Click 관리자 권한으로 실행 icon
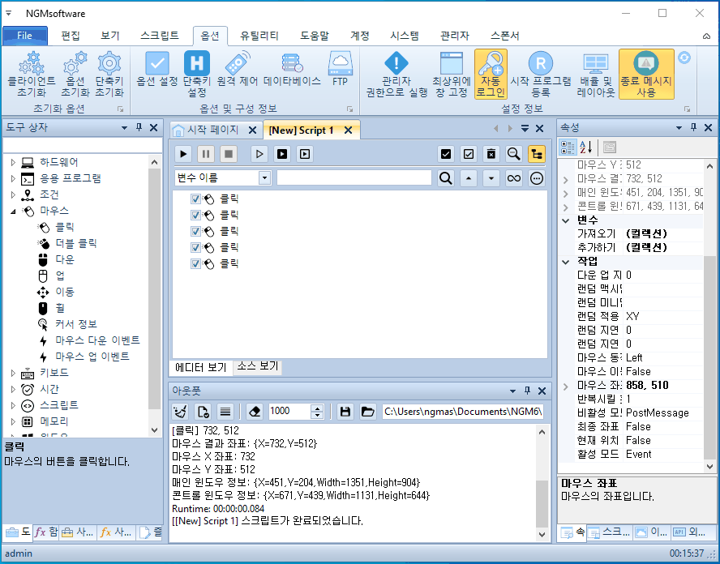 (396, 74)
